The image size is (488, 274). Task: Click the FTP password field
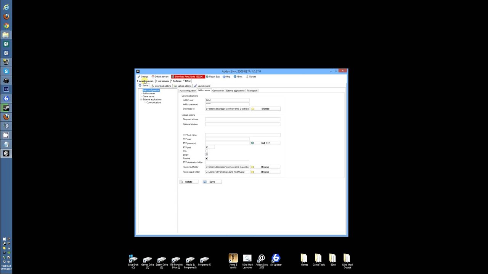tap(227, 143)
